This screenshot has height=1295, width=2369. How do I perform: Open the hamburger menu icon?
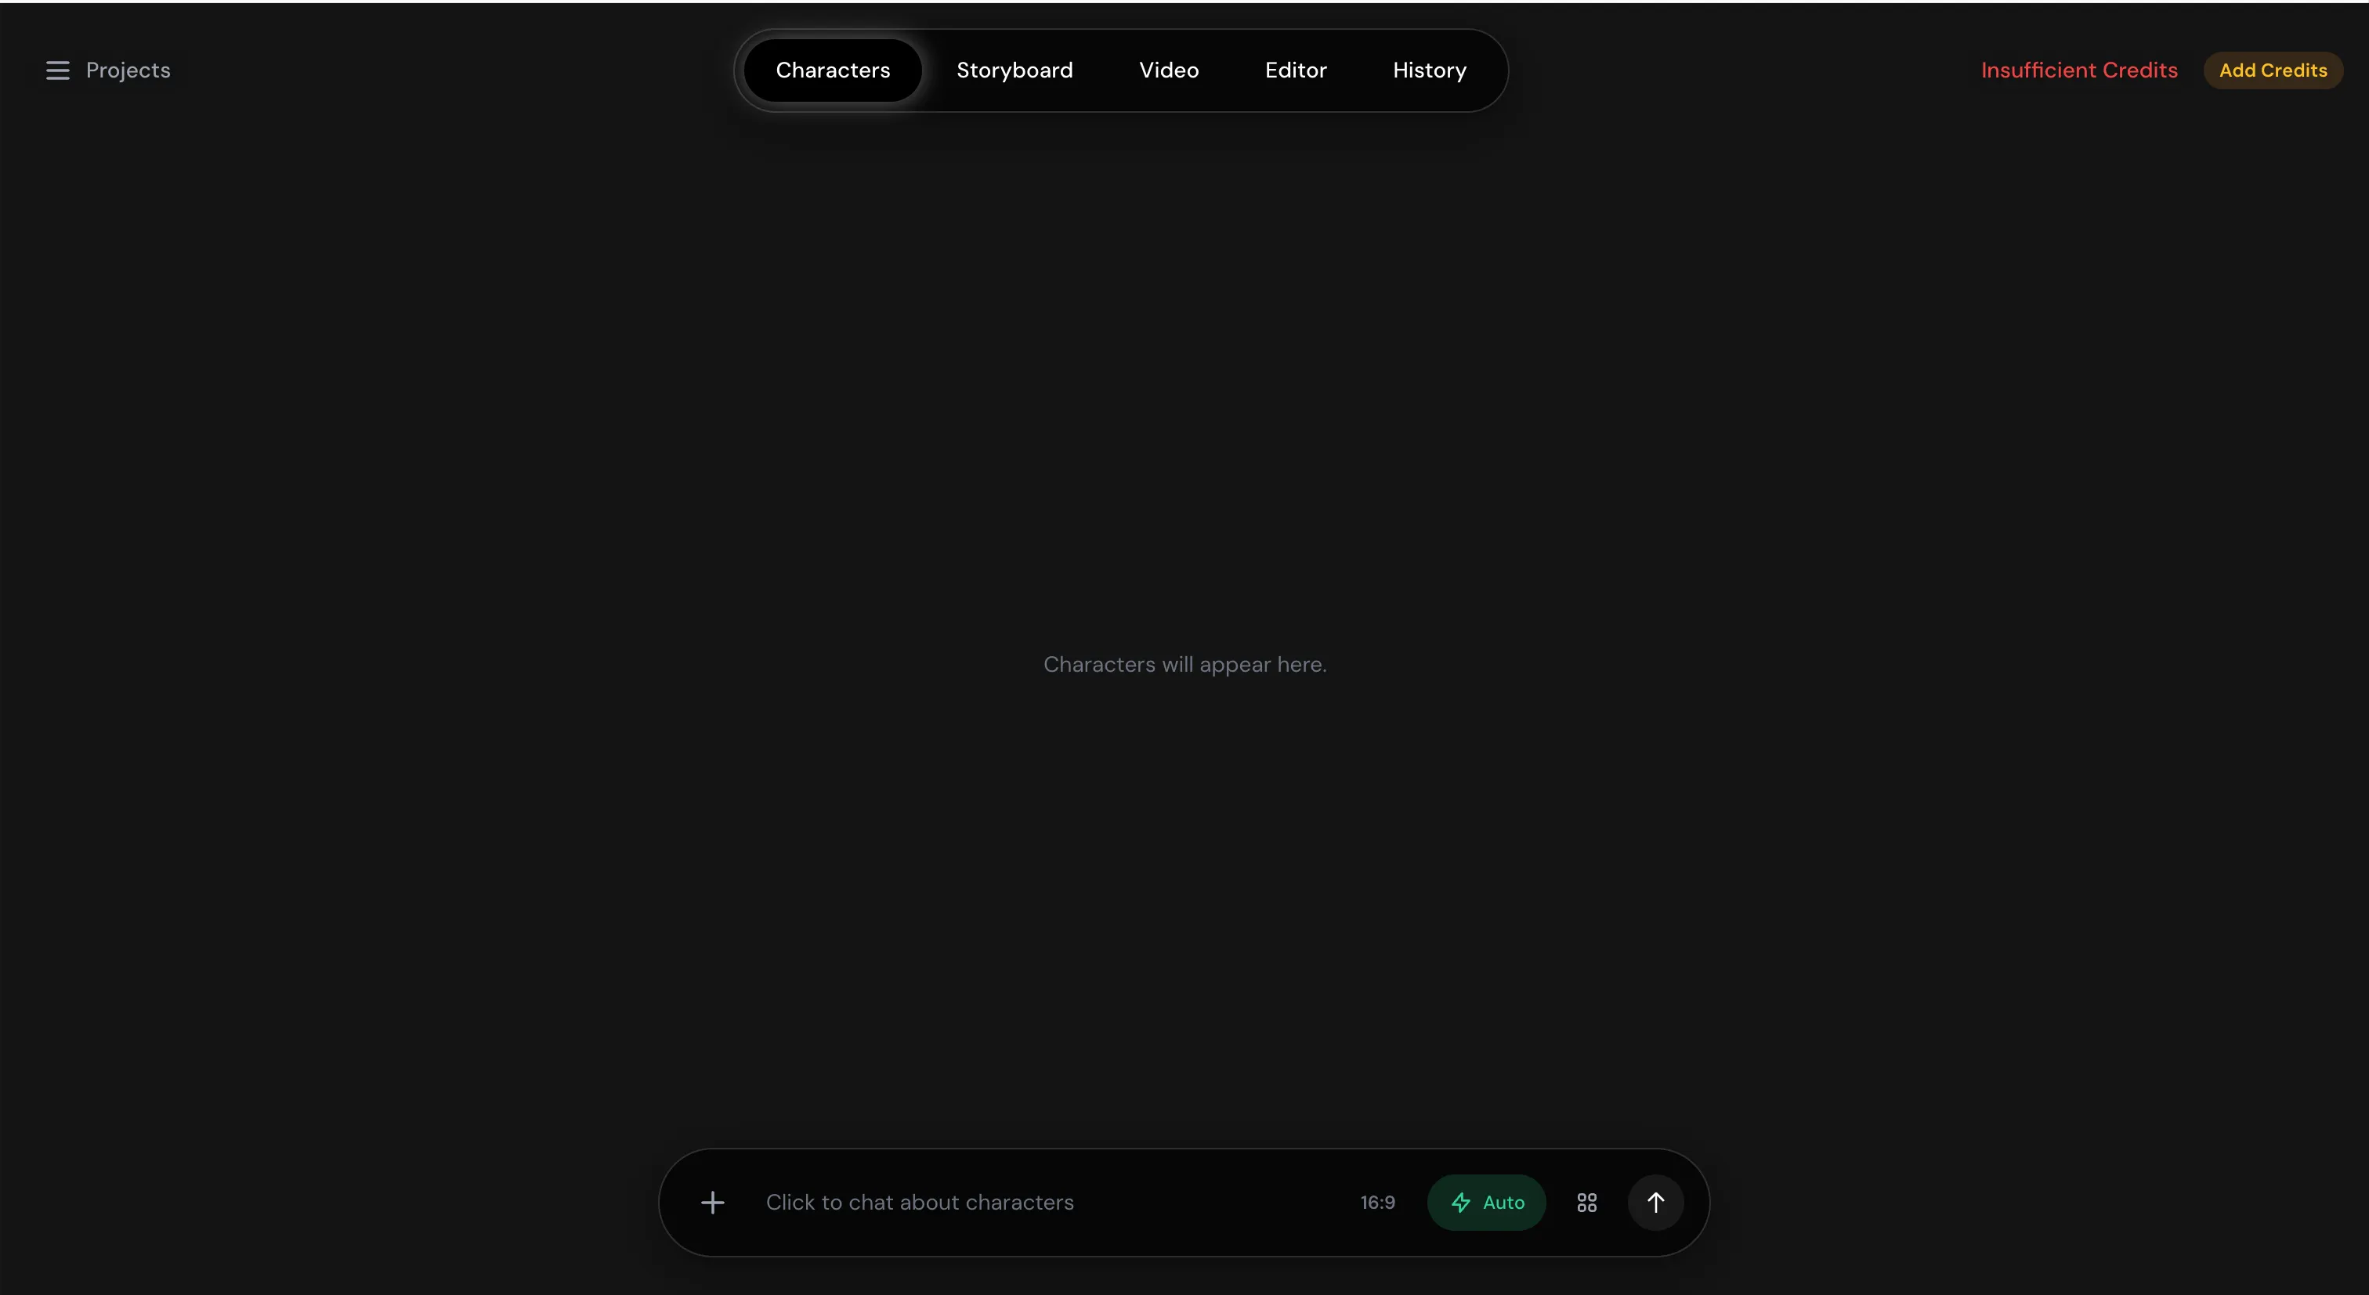pos(57,70)
